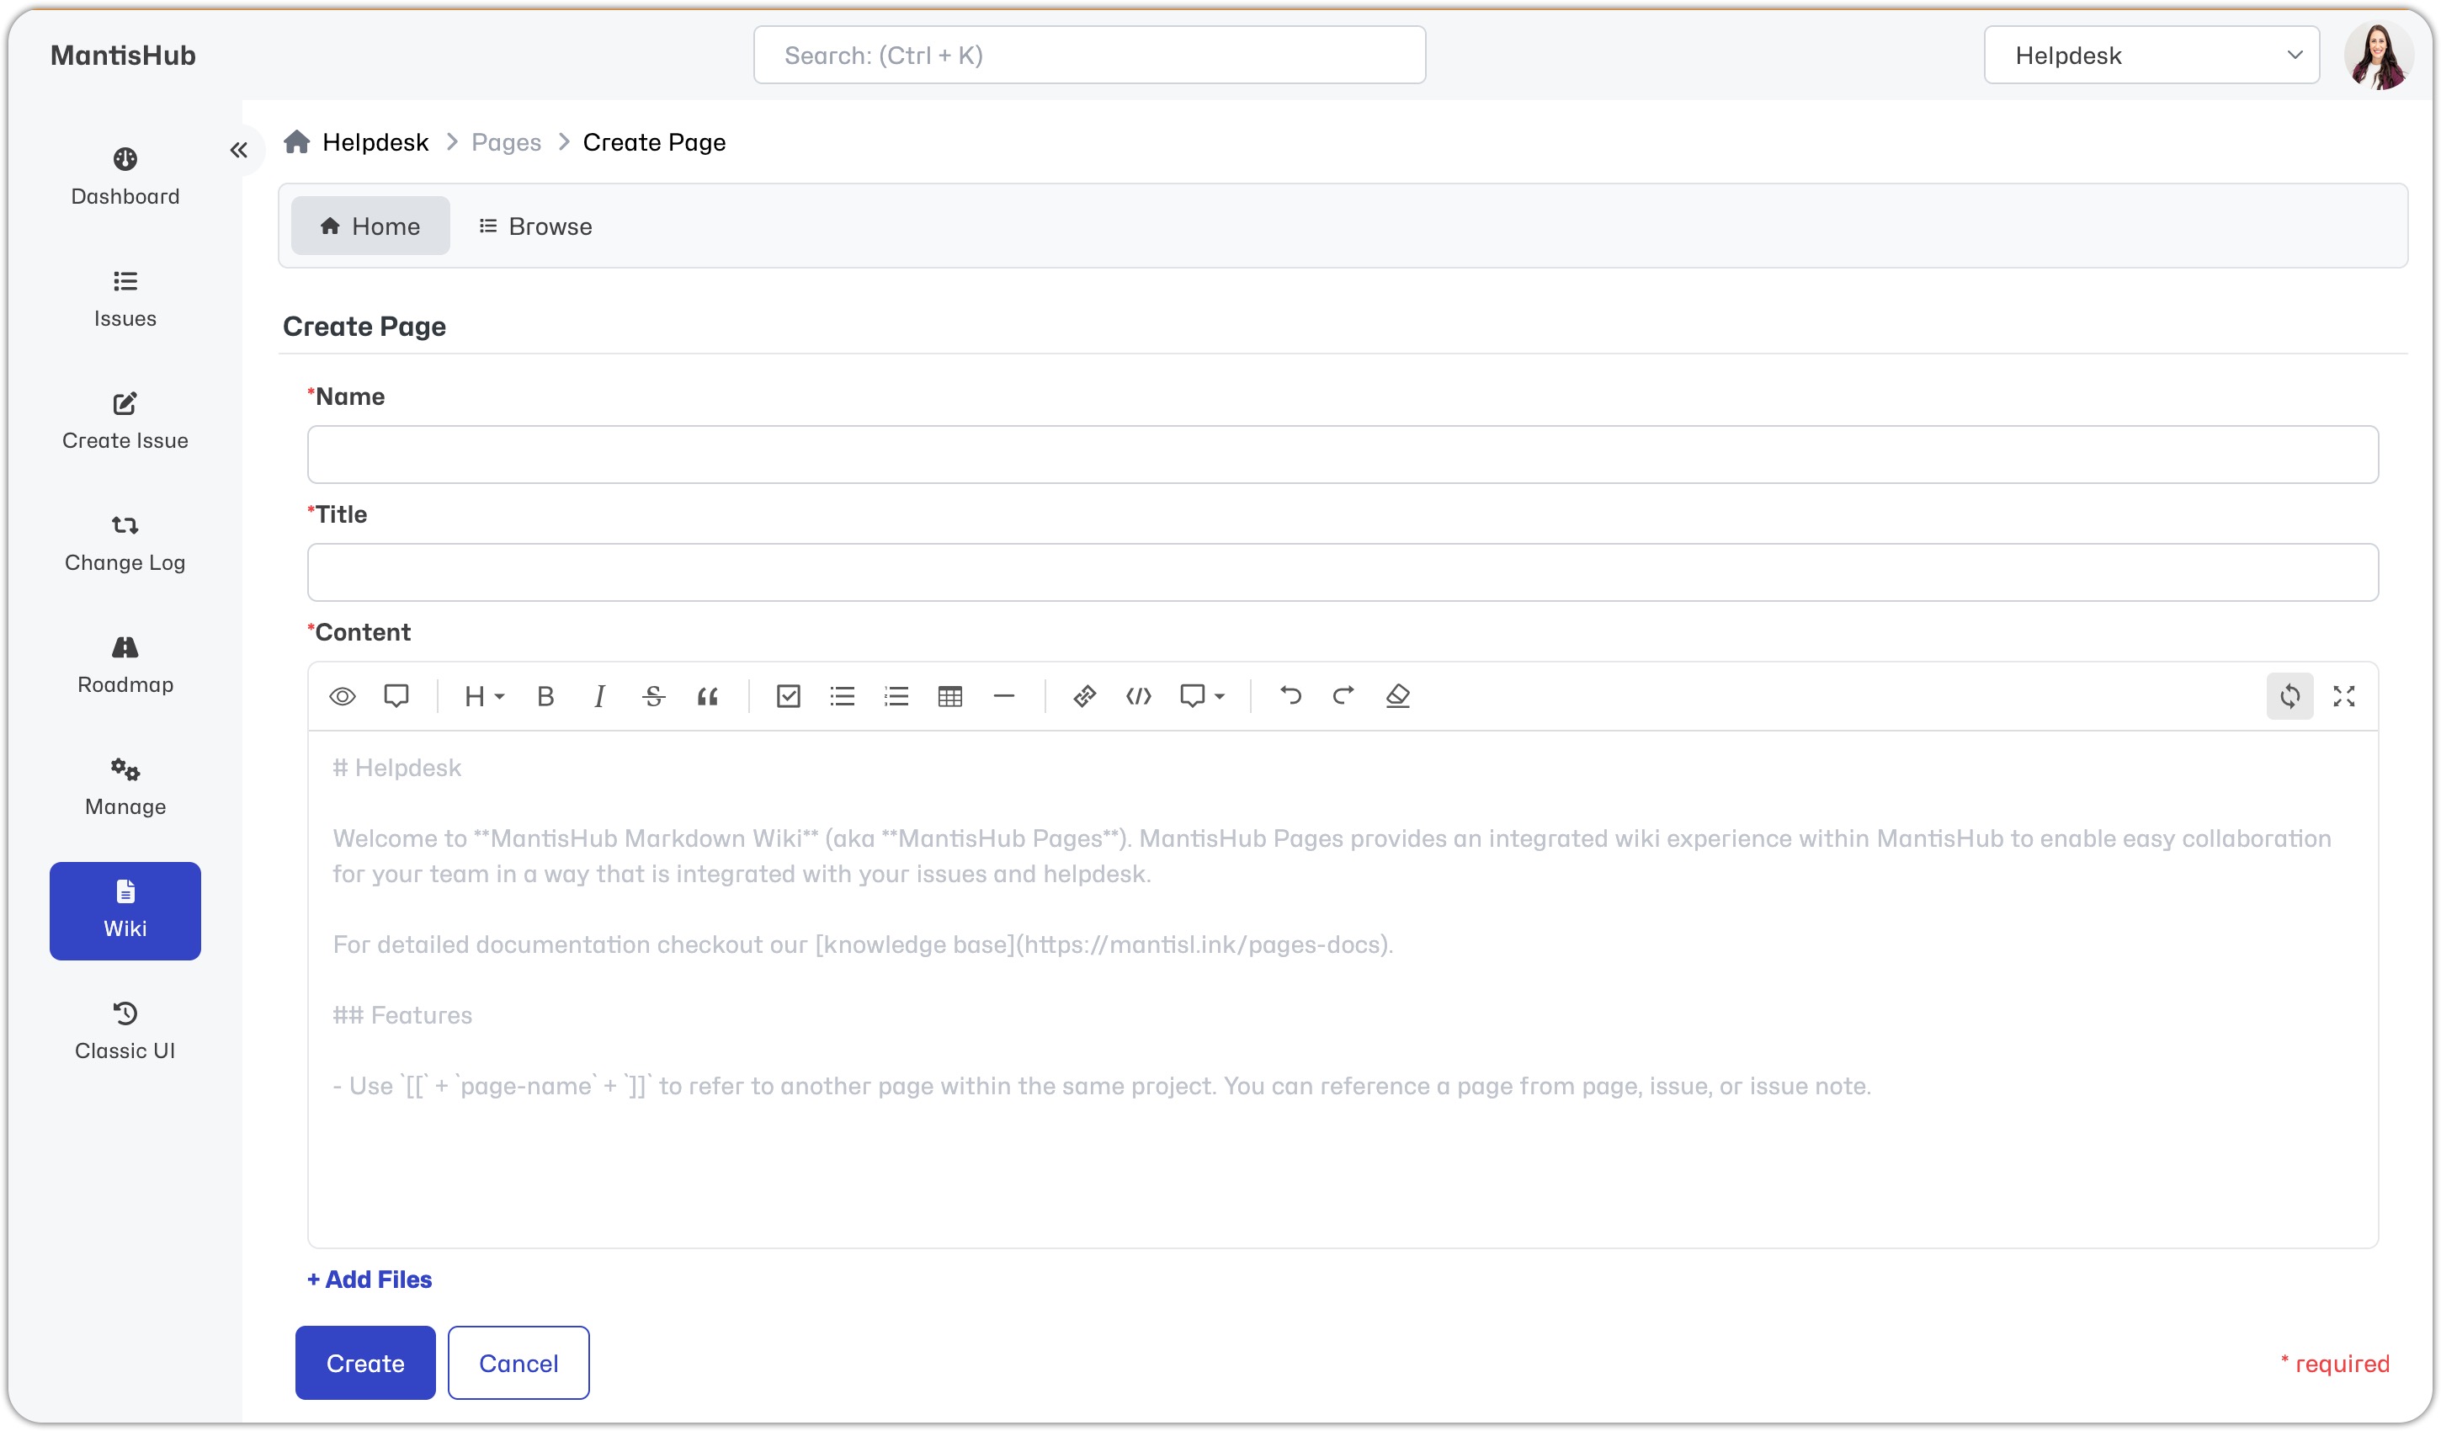Click the Create button
This screenshot has width=2441, height=1431.
coord(365,1363)
